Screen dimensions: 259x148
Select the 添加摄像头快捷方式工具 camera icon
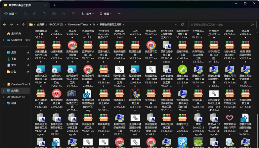click(72, 93)
